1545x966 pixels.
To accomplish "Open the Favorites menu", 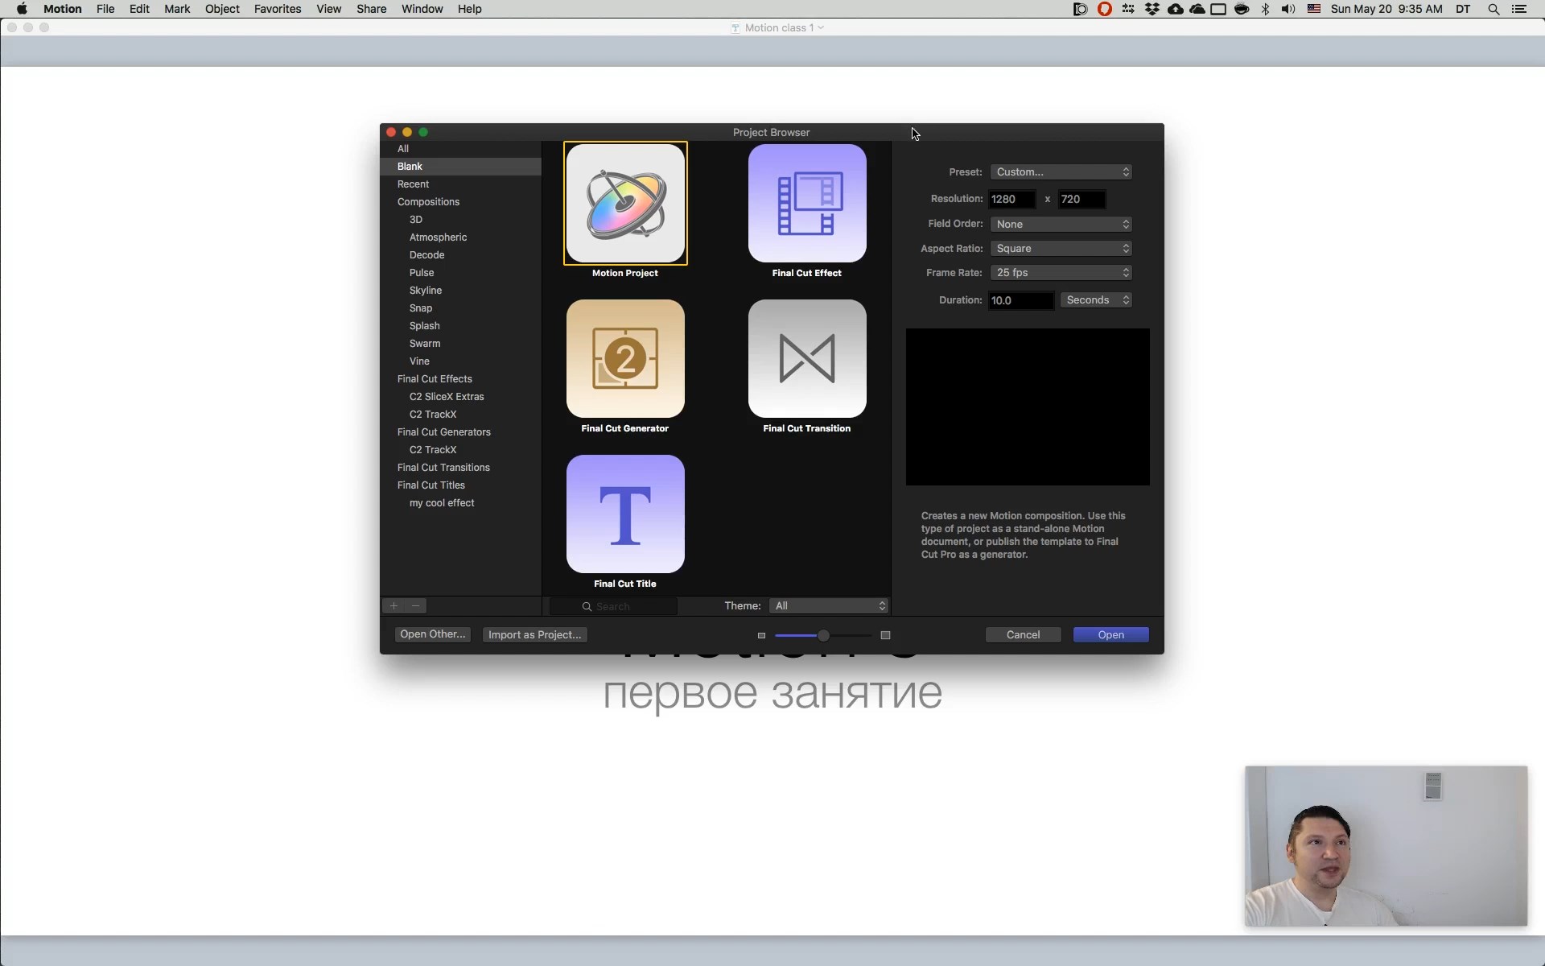I will [x=277, y=9].
